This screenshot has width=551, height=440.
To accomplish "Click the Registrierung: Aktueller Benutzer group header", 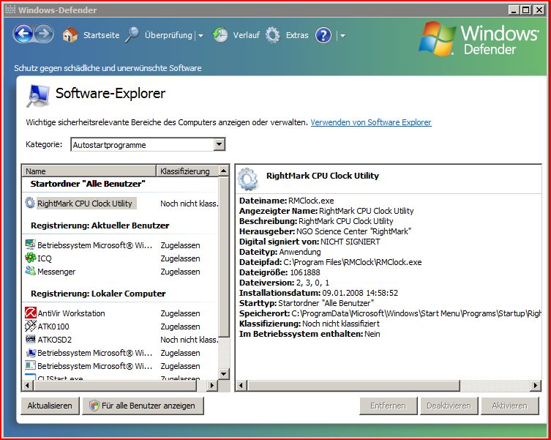I will pyautogui.click(x=100, y=225).
